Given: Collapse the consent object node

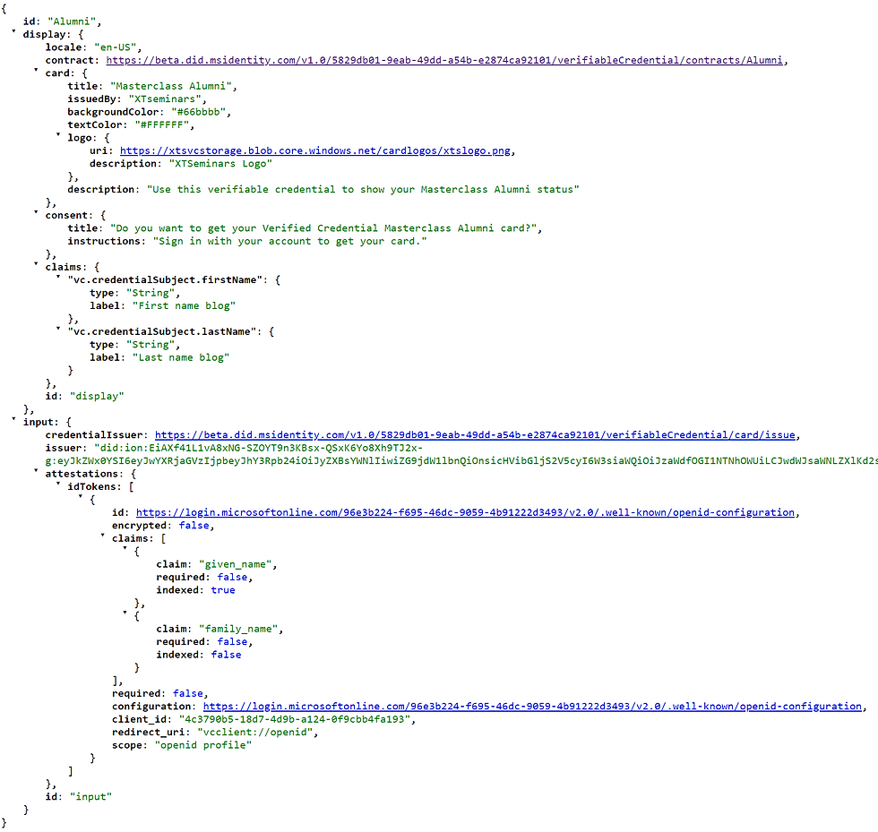Looking at the screenshot, I should 36,213.
